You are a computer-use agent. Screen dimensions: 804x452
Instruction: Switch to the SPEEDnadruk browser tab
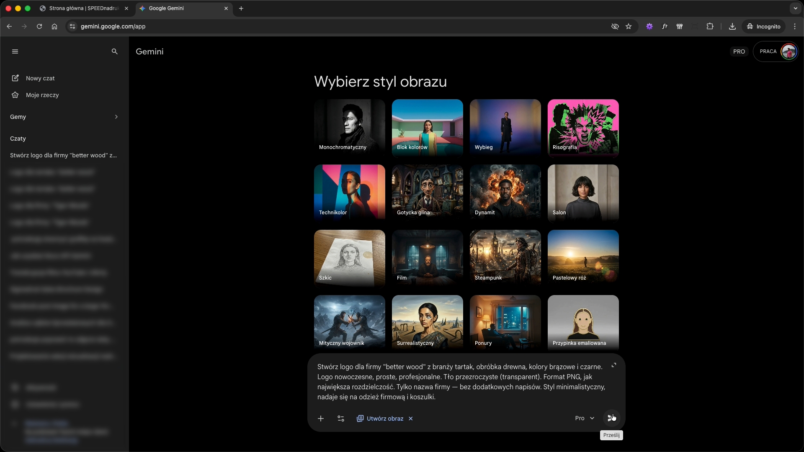84,8
